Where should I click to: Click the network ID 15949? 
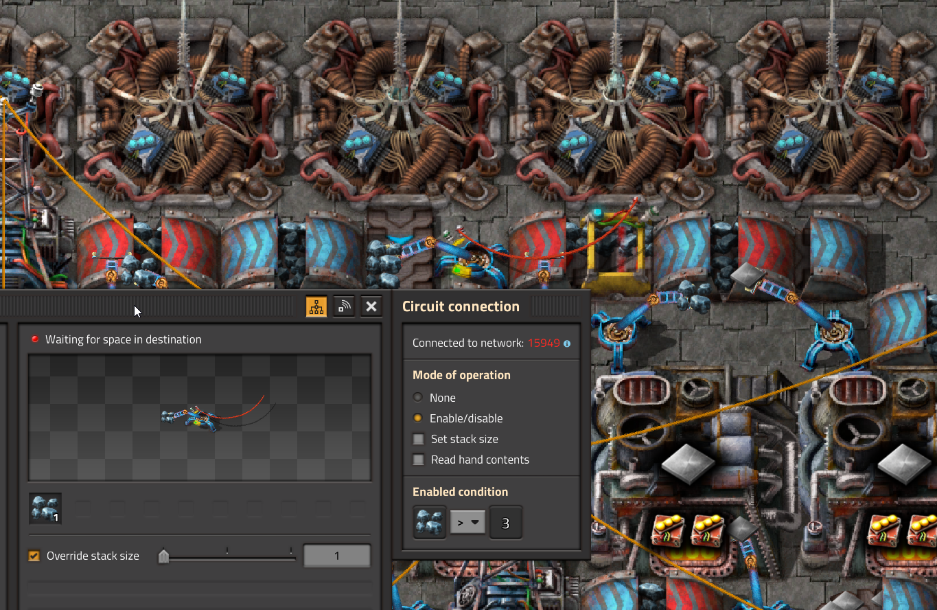tap(544, 343)
